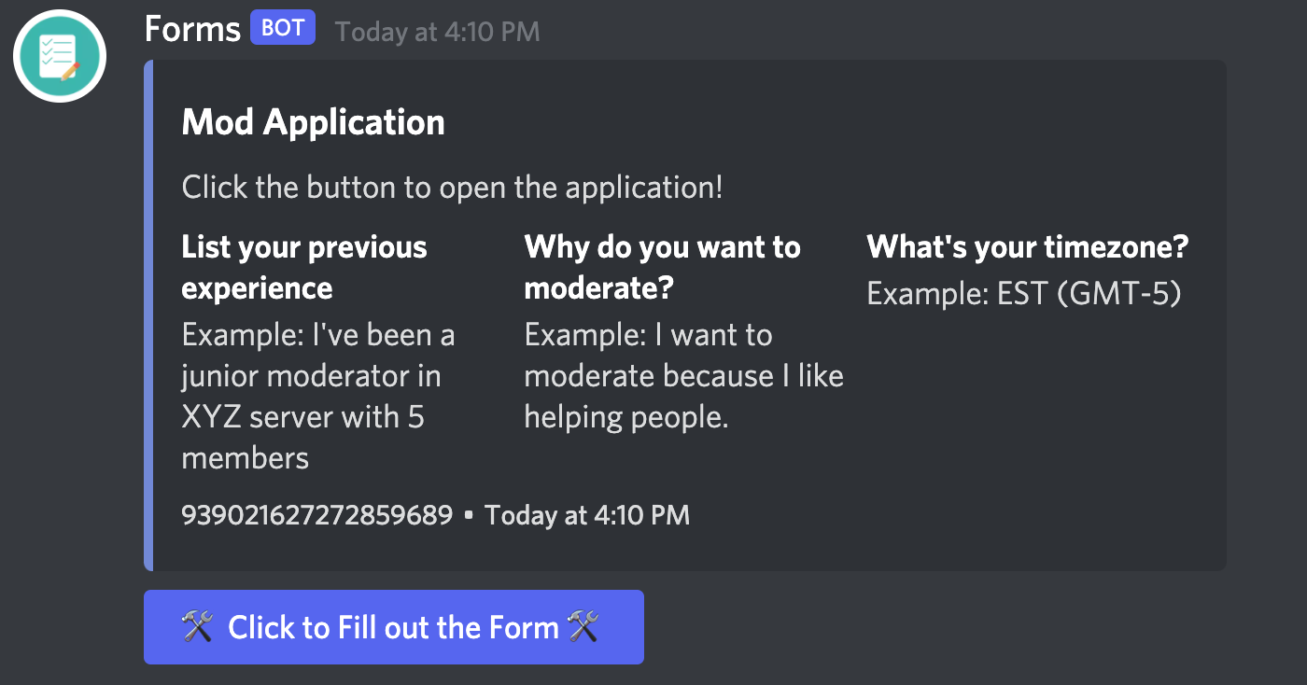Click the left hammer icon on the form button
This screenshot has height=685, width=1307.
[x=198, y=627]
